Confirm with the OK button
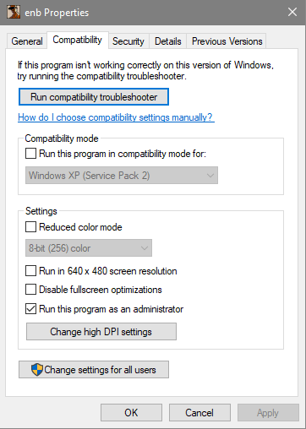 (x=131, y=413)
